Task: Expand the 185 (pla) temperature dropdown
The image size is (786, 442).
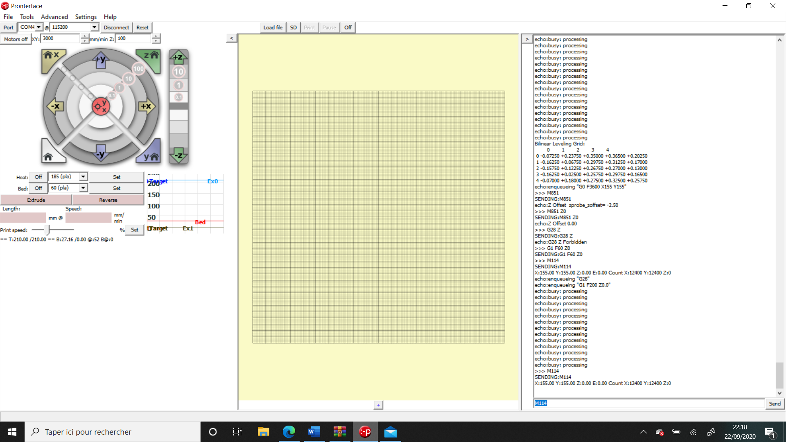Action: [83, 176]
